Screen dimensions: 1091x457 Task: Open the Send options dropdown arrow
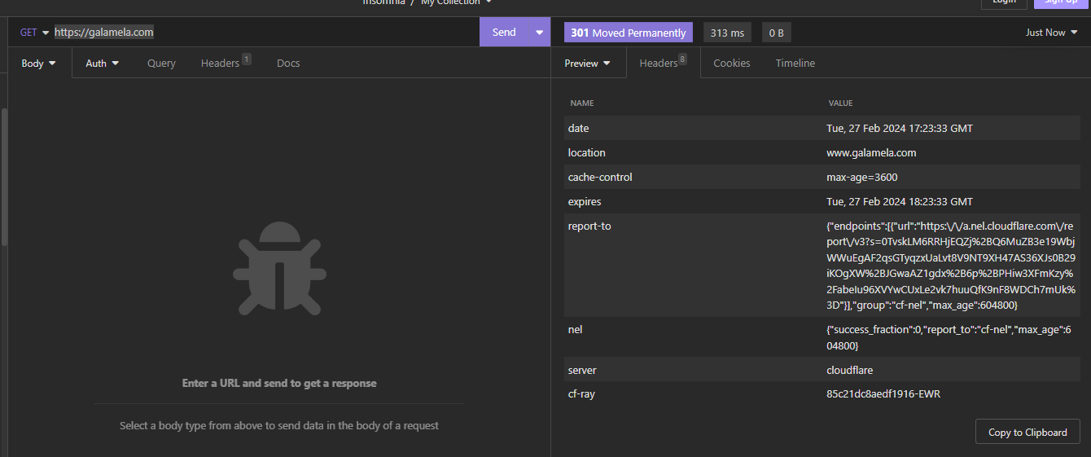539,33
